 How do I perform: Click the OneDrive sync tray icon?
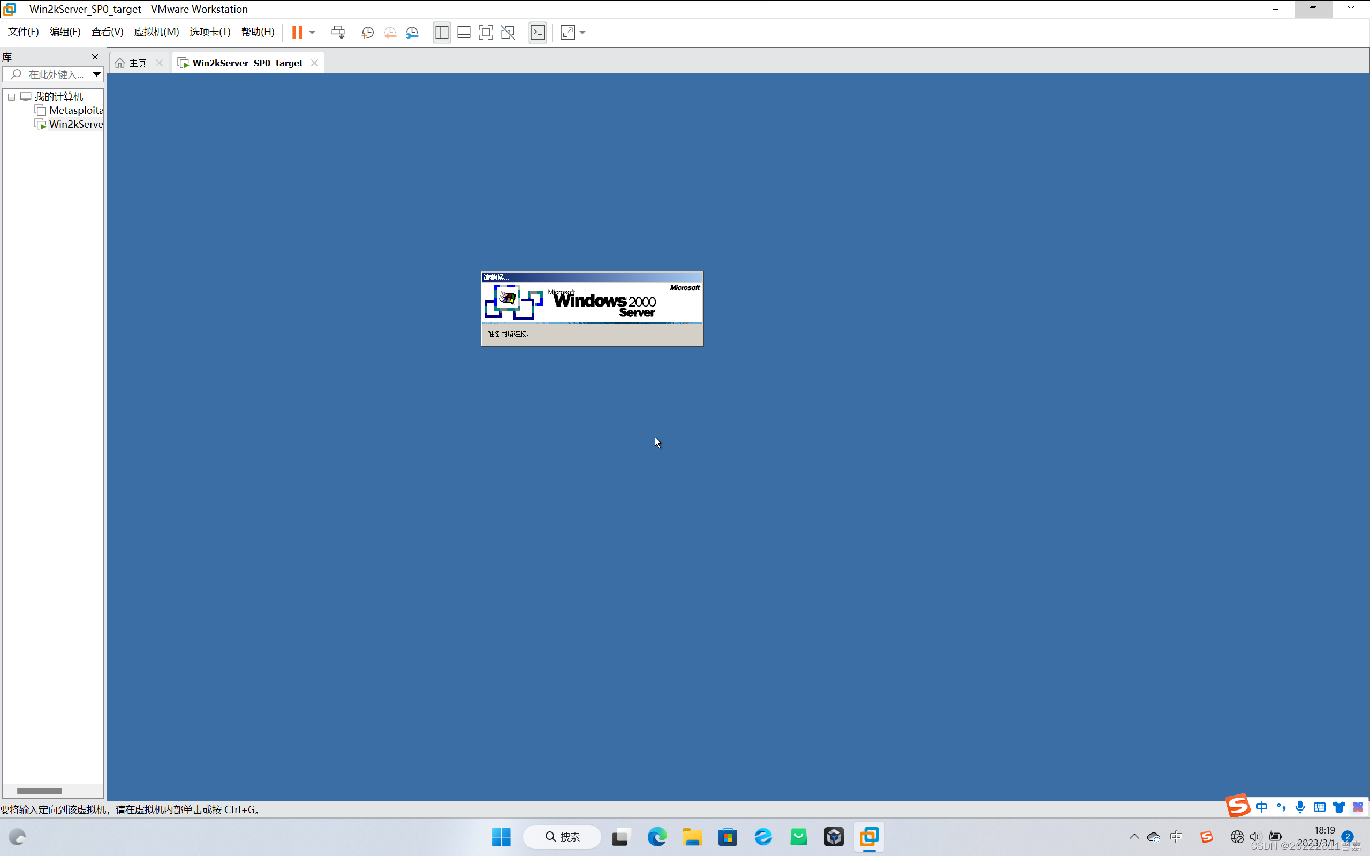point(1154,837)
